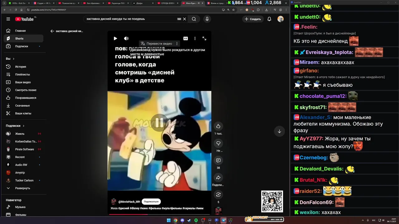399x224 pixels.
Task: Switch to Психология browser tab
Action: pos(69,3)
